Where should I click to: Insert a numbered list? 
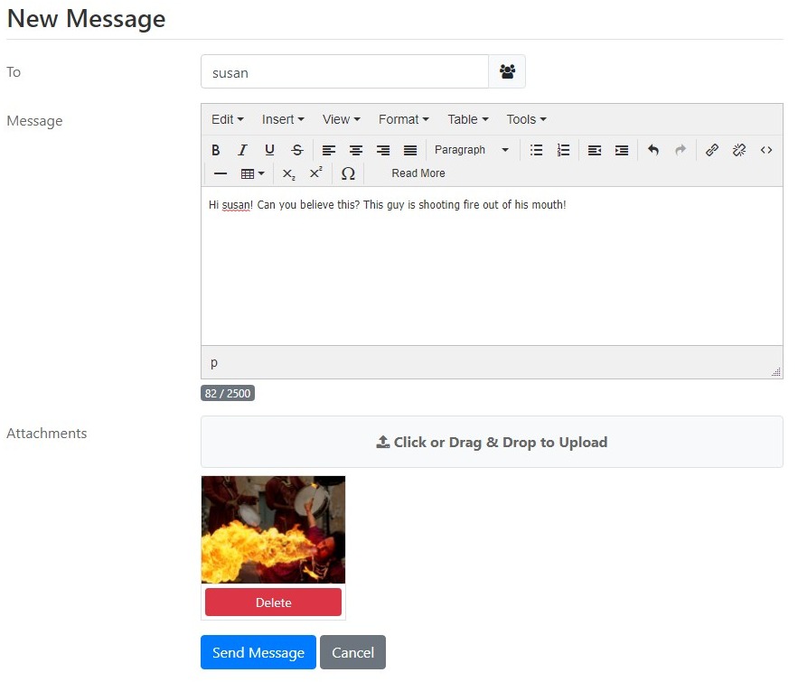563,151
